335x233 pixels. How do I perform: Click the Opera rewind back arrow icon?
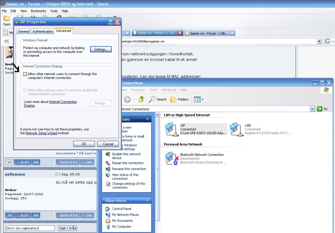(6, 41)
